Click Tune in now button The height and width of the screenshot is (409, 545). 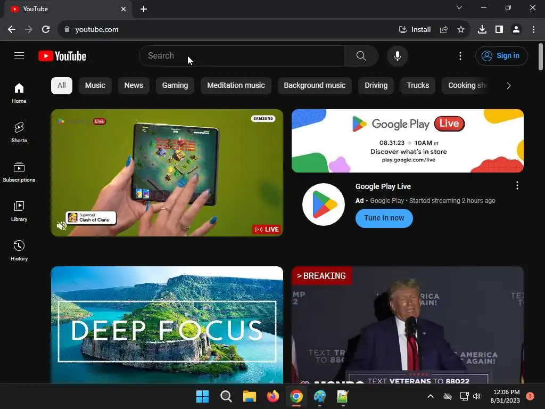point(384,218)
